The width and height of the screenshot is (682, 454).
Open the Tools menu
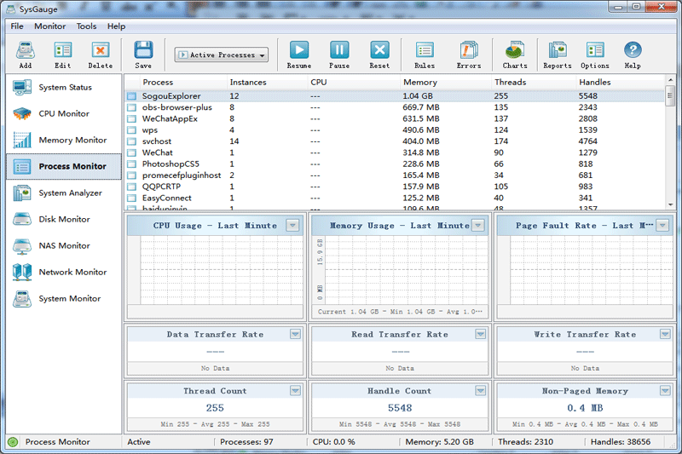coord(86,26)
